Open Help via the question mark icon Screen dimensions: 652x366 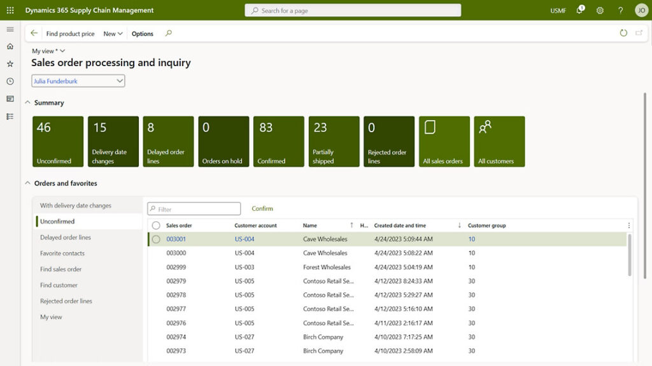pyautogui.click(x=620, y=10)
